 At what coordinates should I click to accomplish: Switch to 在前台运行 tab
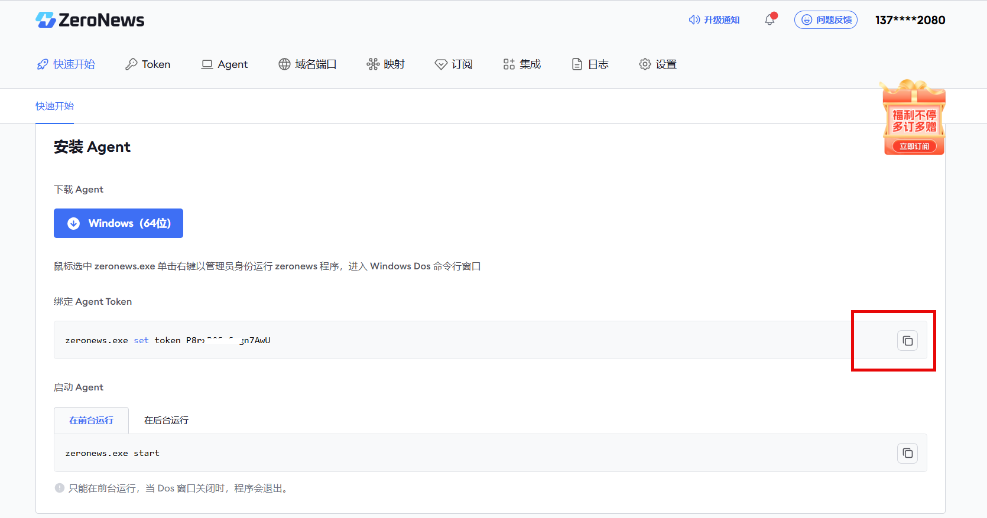pos(91,421)
